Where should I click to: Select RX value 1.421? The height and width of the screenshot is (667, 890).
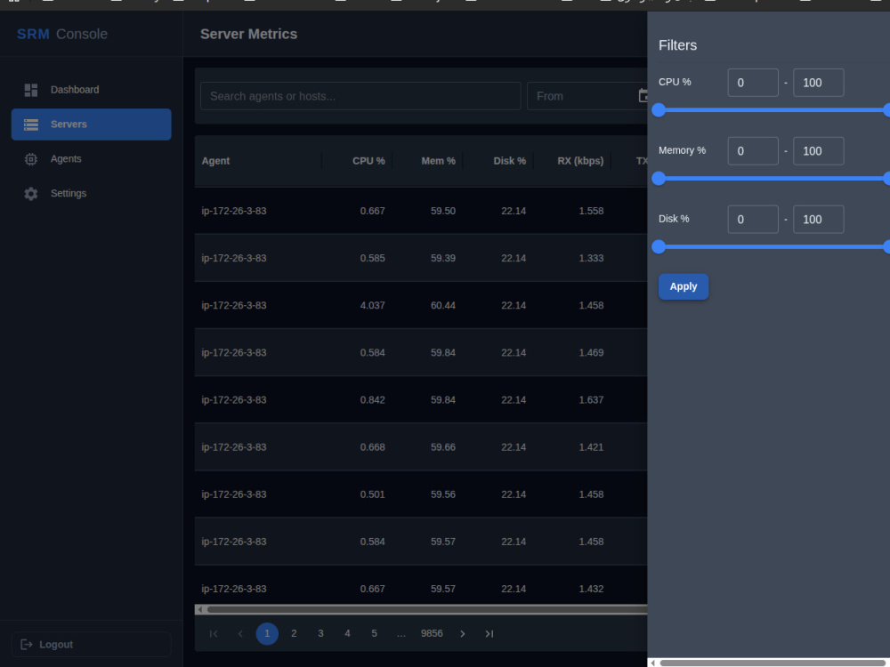click(x=591, y=447)
